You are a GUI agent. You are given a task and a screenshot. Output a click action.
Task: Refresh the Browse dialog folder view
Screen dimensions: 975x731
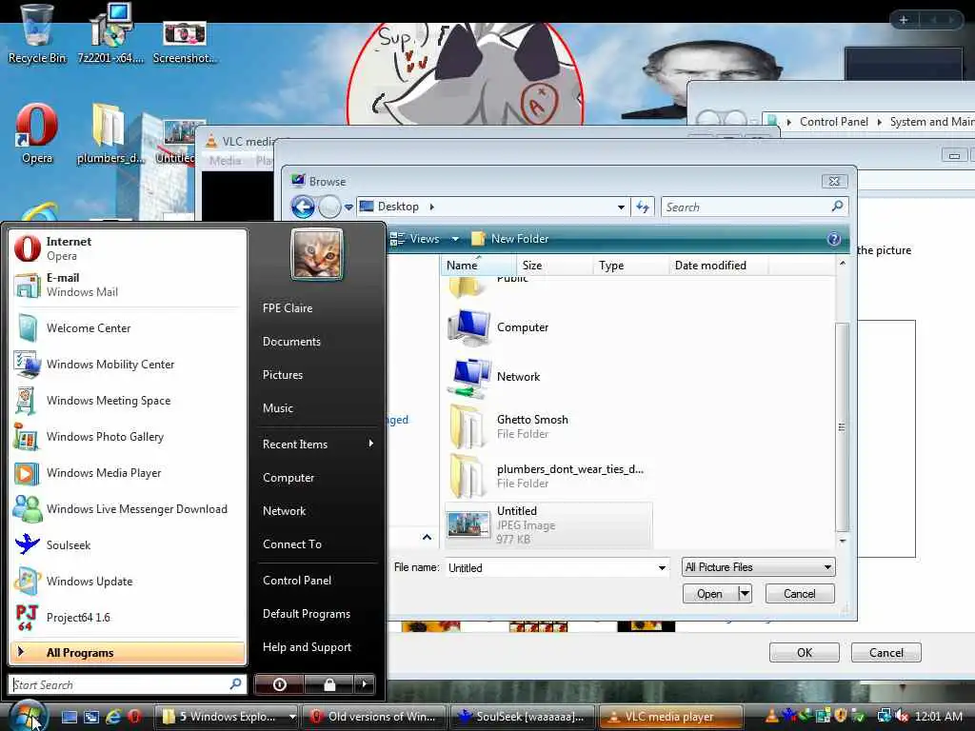click(643, 207)
